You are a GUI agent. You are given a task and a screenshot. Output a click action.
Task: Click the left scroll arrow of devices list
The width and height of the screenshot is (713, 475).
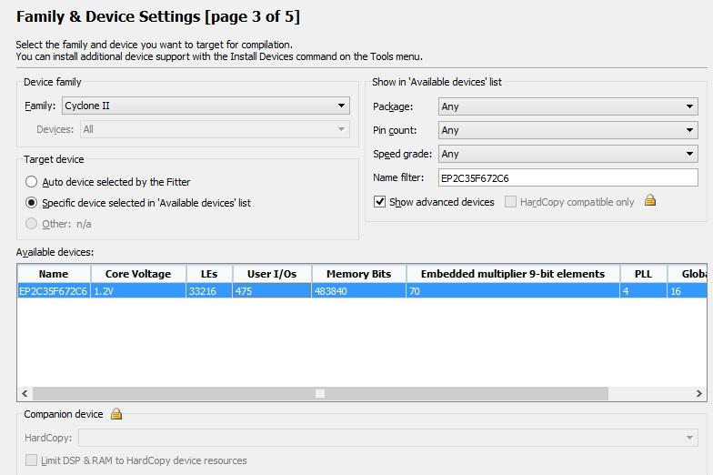[25, 393]
